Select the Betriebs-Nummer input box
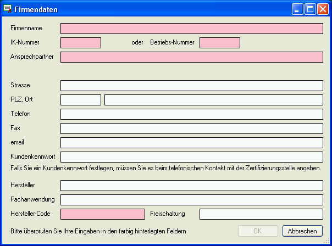Viewport: 332px width, 246px height. (220, 43)
